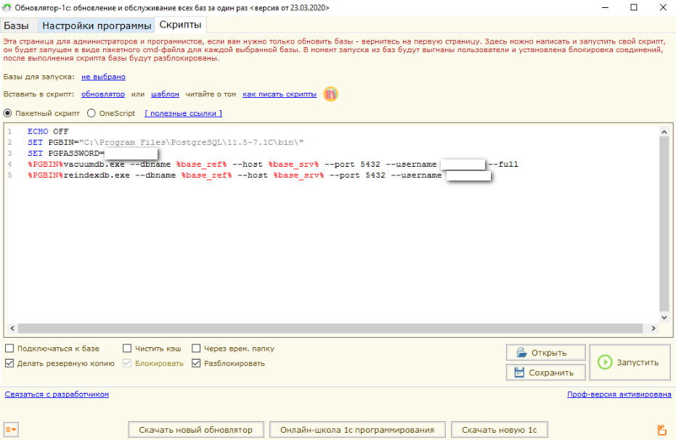Viewport: 676px width, 440px height.
Task: Click the 'не выбрано' bases link
Action: (103, 77)
